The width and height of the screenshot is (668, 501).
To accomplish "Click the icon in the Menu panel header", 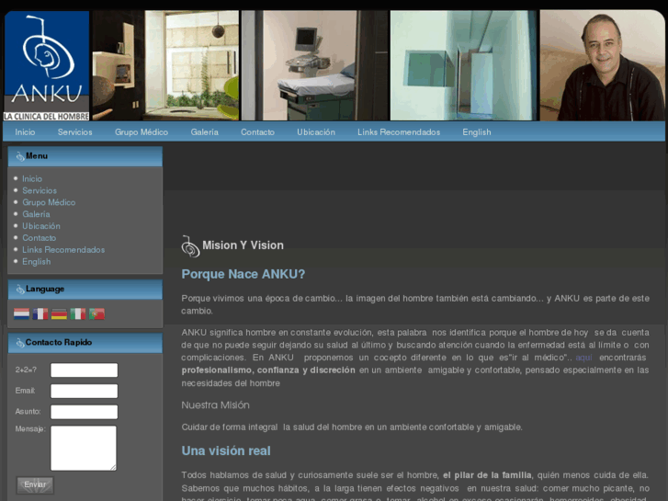I will 20,156.
